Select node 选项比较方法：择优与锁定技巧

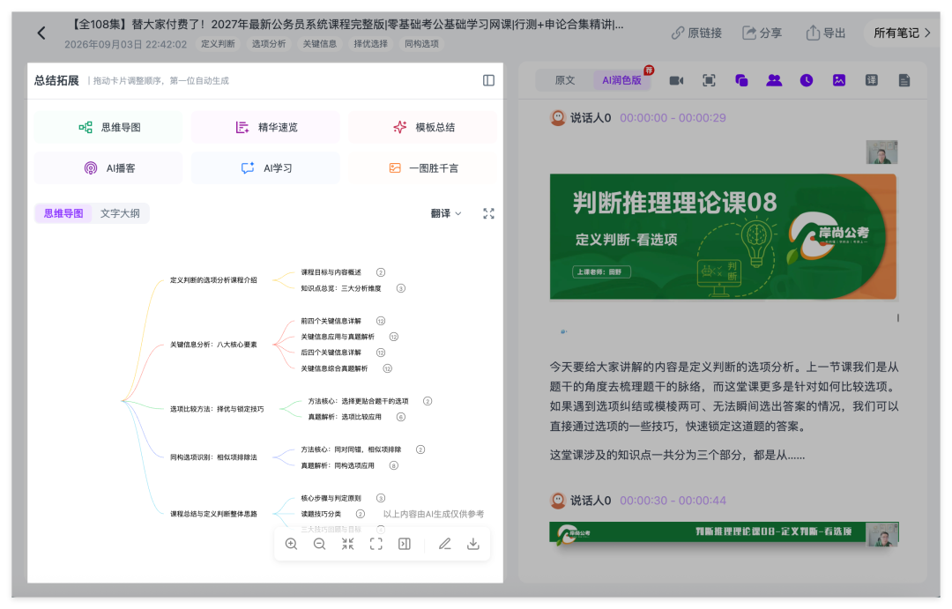tap(217, 409)
